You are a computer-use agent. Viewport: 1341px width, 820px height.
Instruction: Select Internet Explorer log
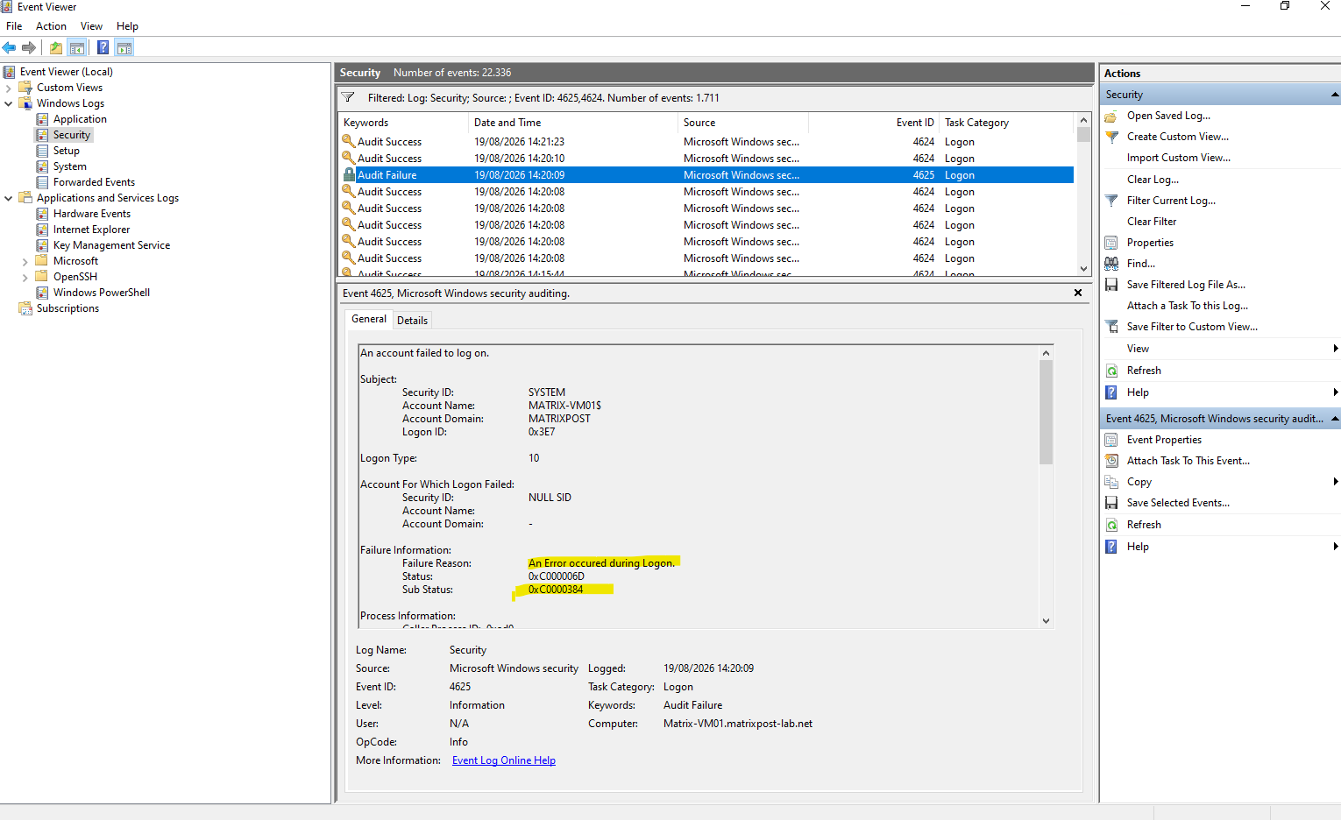click(x=91, y=230)
